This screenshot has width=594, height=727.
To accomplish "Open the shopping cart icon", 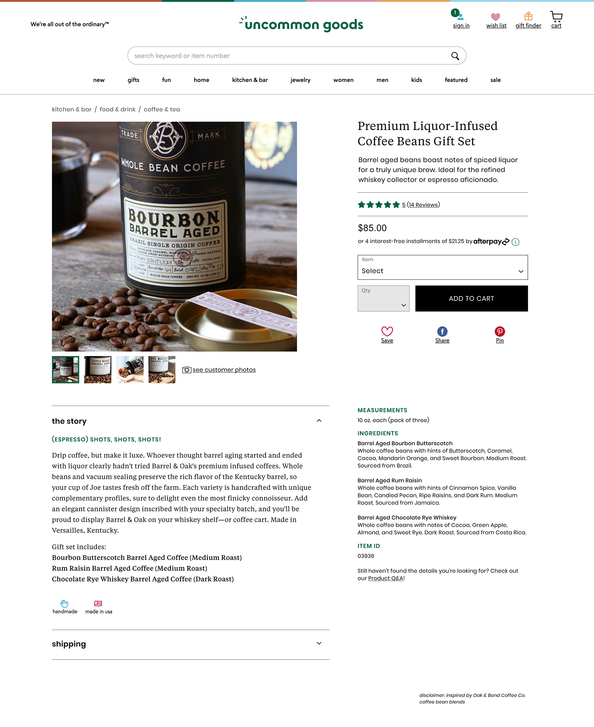I will 556,16.
